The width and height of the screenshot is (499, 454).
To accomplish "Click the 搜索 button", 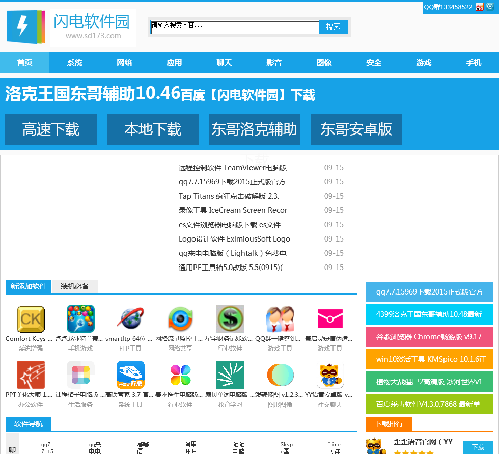I will coord(333,26).
